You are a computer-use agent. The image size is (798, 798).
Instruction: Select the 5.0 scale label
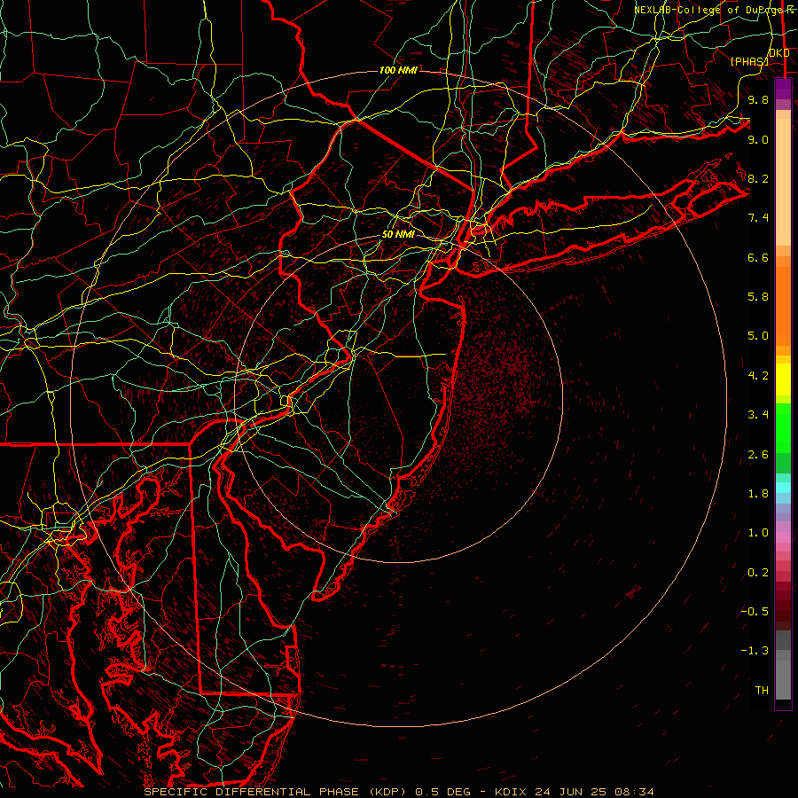758,336
